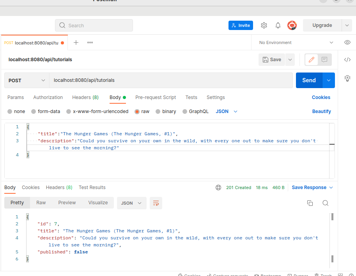Change the raw body JSON format dropdown
The image size is (356, 276).
[x=227, y=111]
